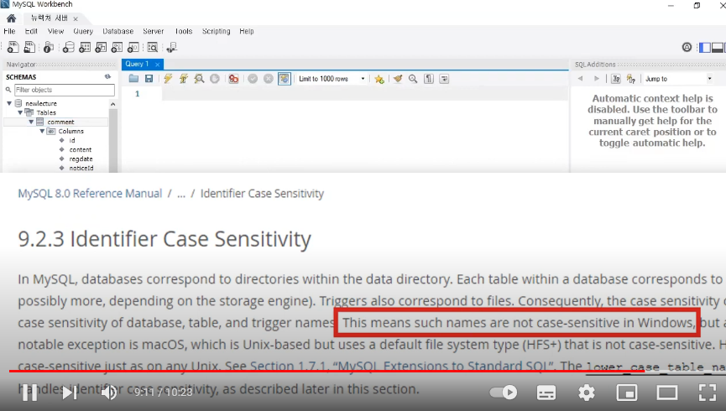726x411 pixels.
Task: Create a new stored procedure icon
Action: (x=117, y=47)
